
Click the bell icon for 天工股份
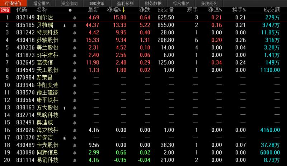[75, 71]
